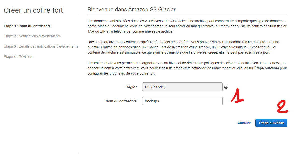
Task: Focus the Nom du coffre-fort input containing backups
Action: click(182, 101)
